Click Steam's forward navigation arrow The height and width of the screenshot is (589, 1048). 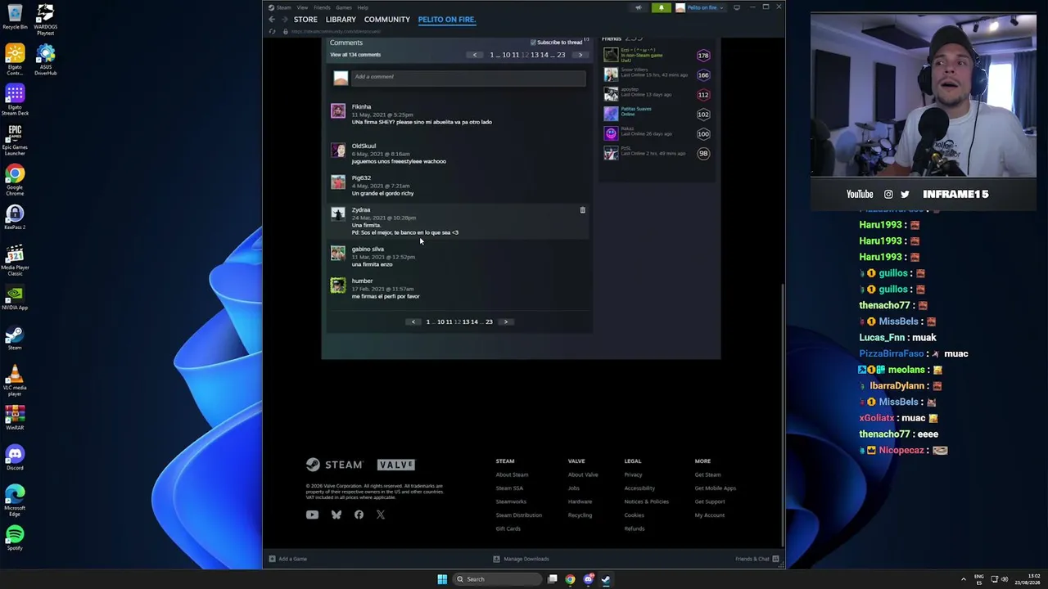pyautogui.click(x=284, y=19)
